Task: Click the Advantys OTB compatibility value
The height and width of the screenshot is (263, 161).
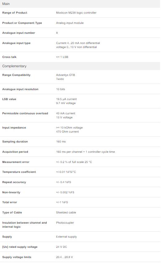Action: pyautogui.click(x=65, y=75)
